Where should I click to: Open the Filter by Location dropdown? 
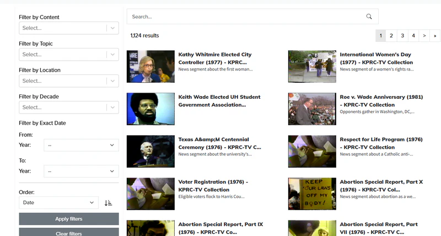[x=68, y=81]
